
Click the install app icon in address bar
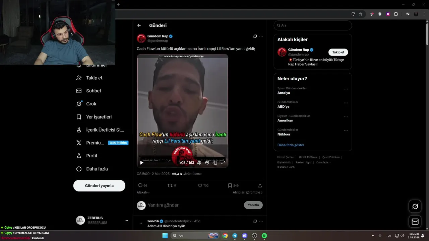[x=353, y=14]
